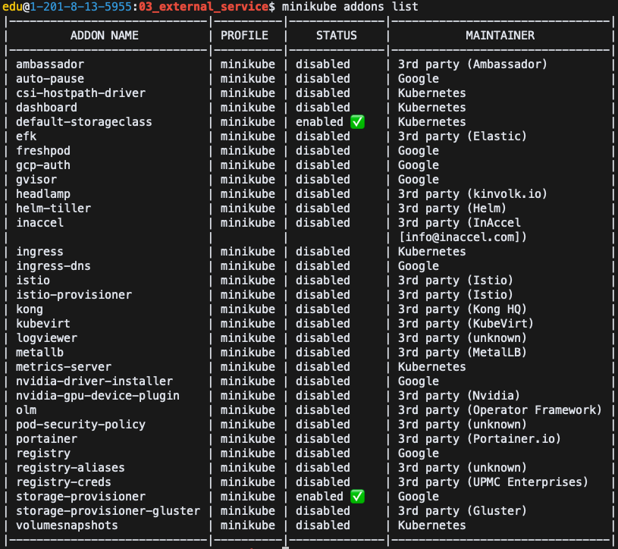Click 'Kubernetes' maintainer in the volumesnapshots row
Viewport: 618px width, 549px height.
tap(431, 525)
